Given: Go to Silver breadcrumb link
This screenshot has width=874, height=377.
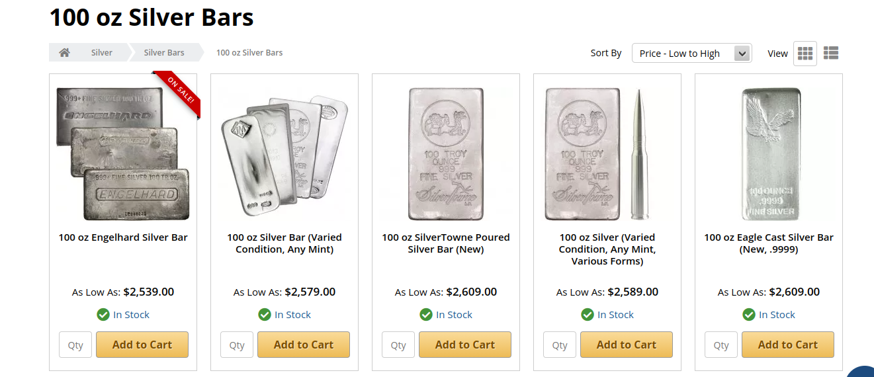Looking at the screenshot, I should (102, 53).
